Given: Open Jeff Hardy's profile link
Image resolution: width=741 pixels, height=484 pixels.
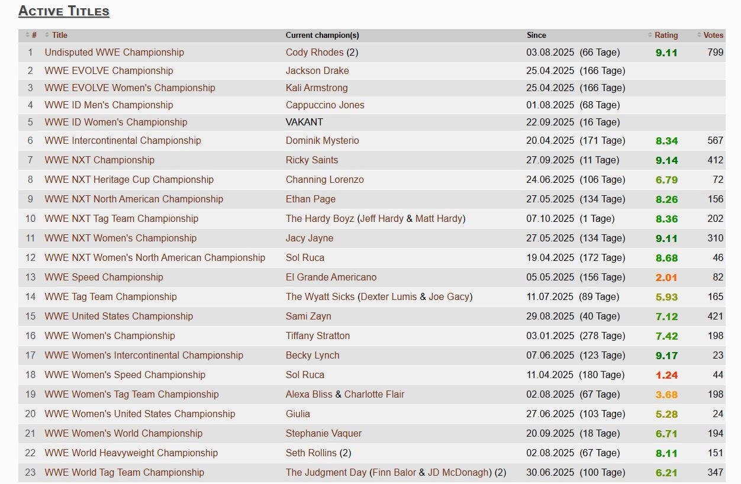Looking at the screenshot, I should coord(382,219).
